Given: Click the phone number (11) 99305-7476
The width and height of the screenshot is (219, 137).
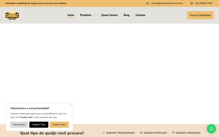Looking at the screenshot, I should coord(203,3).
